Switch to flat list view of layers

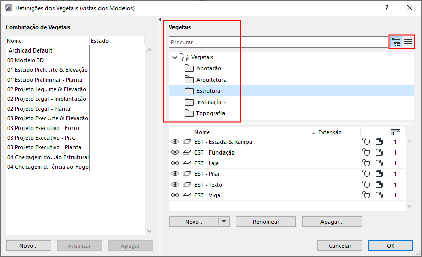pyautogui.click(x=408, y=42)
